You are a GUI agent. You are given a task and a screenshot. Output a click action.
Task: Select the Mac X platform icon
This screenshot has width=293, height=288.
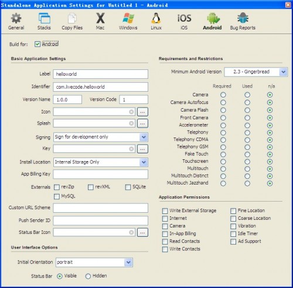100,18
